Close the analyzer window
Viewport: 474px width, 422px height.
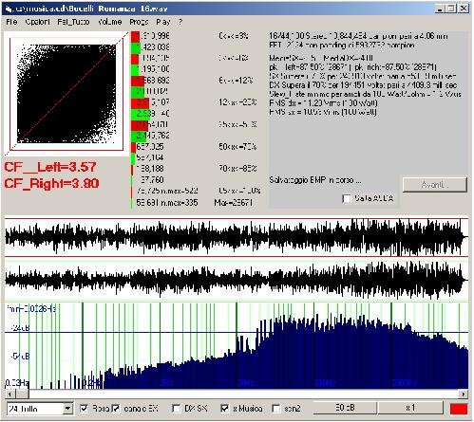464,9
